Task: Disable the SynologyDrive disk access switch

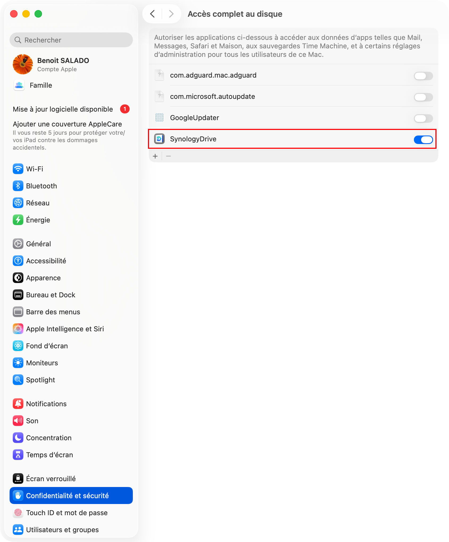Action: [423, 139]
